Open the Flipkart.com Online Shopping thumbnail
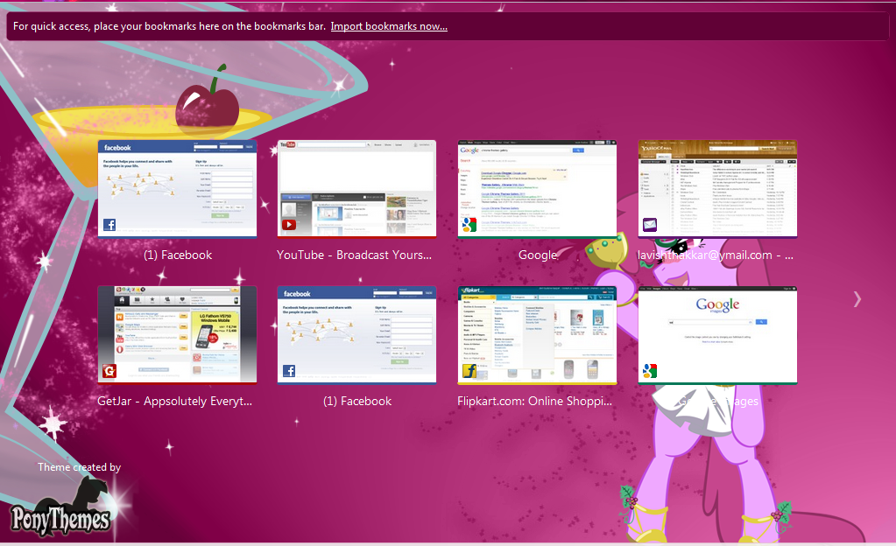The image size is (896, 546). (537, 334)
